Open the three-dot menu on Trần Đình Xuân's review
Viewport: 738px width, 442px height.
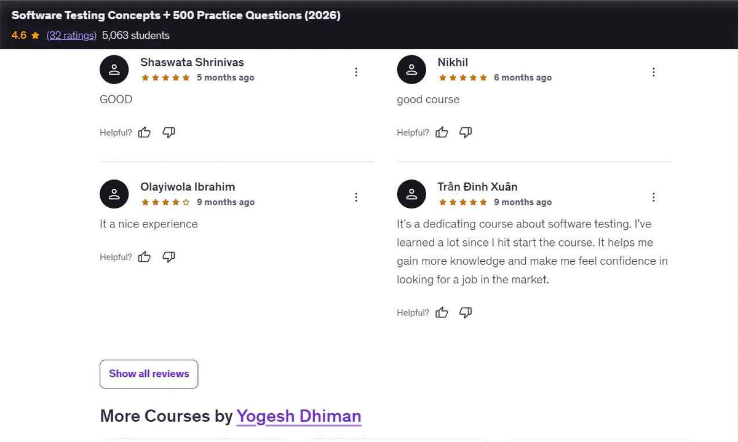pos(654,197)
